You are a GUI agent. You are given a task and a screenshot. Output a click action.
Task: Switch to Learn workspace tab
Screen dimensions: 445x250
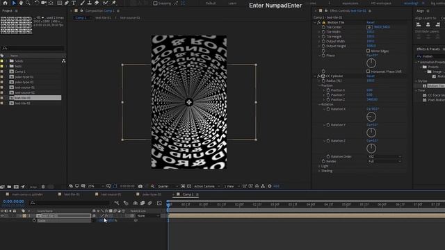click(x=232, y=3)
